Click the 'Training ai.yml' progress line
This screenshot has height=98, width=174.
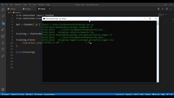click(x=66, y=42)
